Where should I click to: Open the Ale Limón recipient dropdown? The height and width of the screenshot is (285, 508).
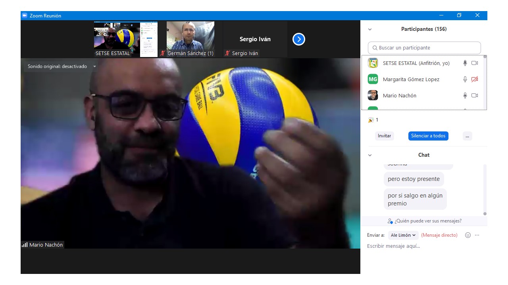403,235
